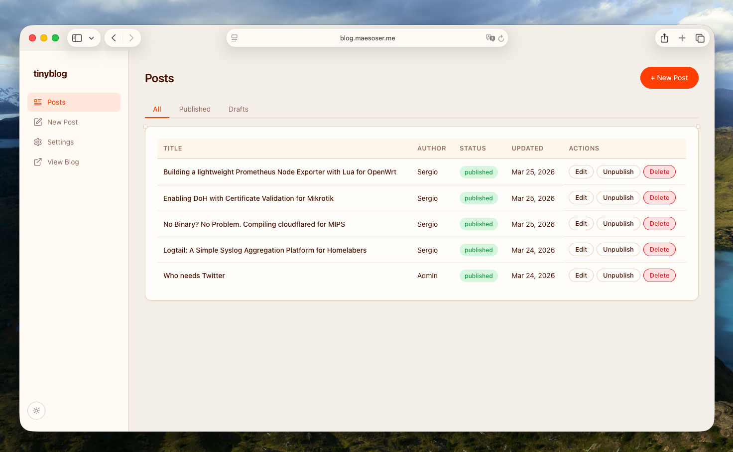Unpublish the Enabling DoH post
The height and width of the screenshot is (452, 733).
click(x=618, y=198)
